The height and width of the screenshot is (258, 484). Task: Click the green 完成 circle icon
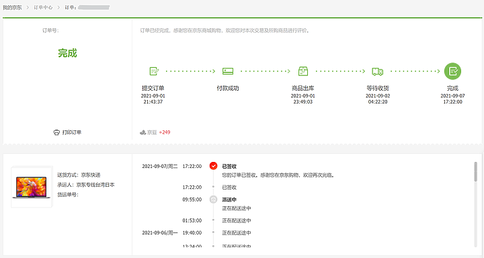452,71
